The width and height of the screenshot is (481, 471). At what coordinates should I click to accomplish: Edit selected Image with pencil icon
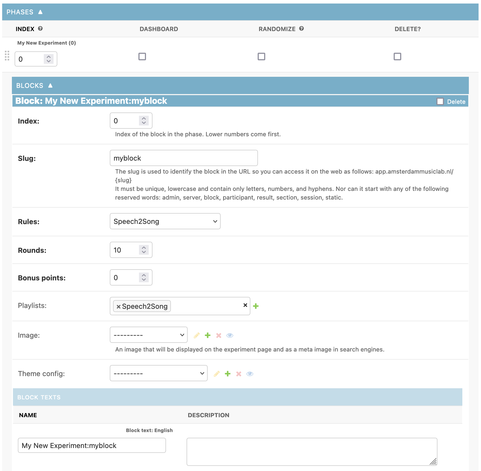[197, 336]
